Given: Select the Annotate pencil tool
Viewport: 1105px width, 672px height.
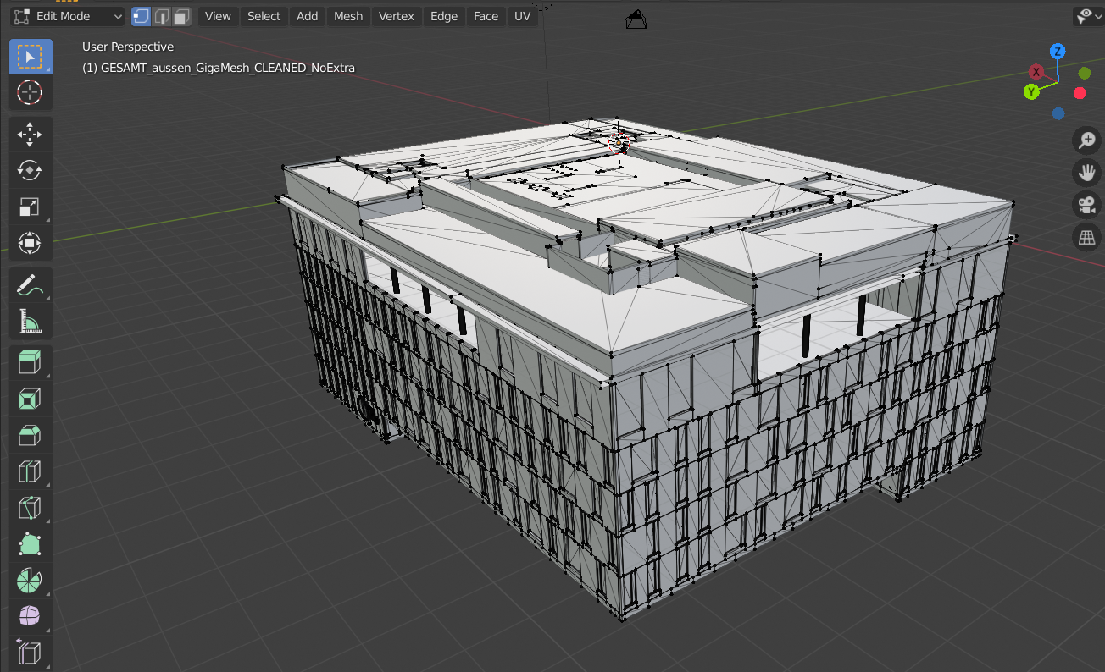Looking at the screenshot, I should pyautogui.click(x=31, y=285).
